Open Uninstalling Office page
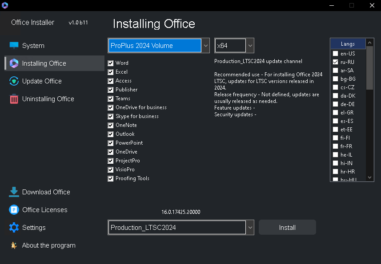The image size is (381, 264). click(x=54, y=99)
